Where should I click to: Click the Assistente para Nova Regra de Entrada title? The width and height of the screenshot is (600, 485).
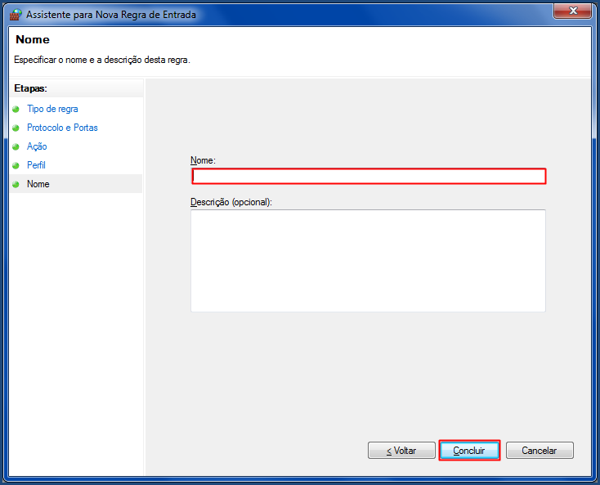tap(111, 15)
